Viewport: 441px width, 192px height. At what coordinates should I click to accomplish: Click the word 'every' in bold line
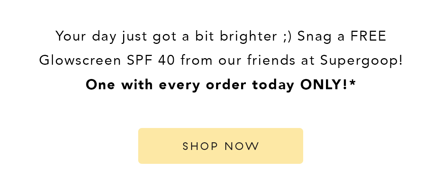pos(179,86)
